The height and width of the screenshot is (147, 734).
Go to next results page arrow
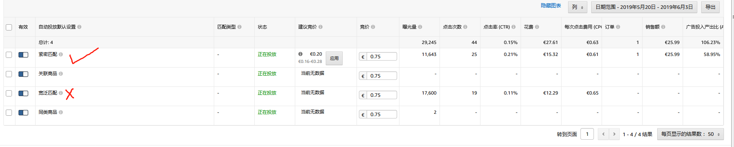[614, 134]
